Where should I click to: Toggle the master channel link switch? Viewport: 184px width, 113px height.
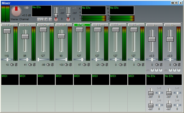tap(26, 8)
